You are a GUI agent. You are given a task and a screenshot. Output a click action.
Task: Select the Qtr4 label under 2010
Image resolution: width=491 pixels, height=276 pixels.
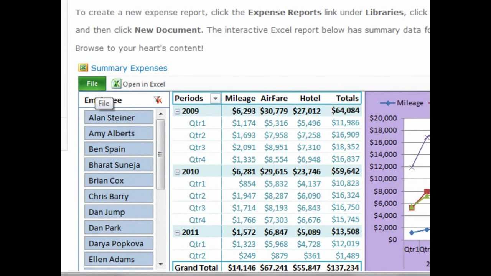(x=197, y=220)
